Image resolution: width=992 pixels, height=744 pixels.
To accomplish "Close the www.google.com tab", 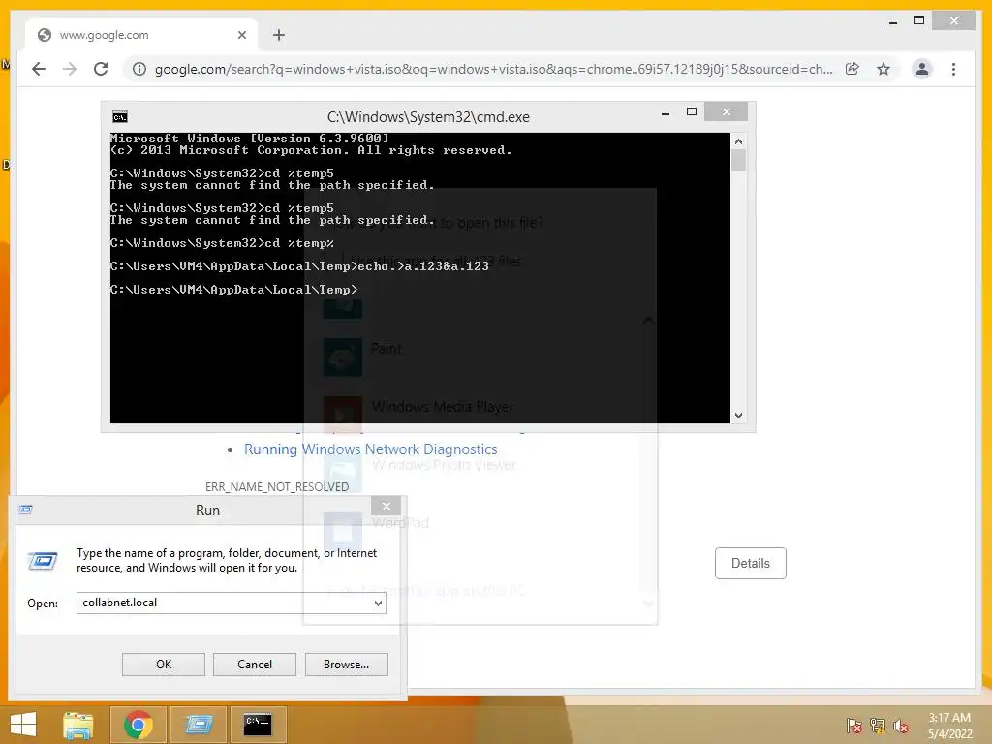I will (241, 35).
